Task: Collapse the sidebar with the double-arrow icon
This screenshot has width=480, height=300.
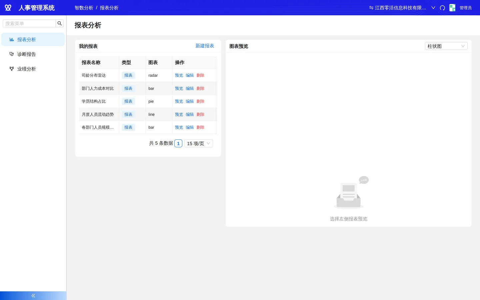Action: [33, 296]
